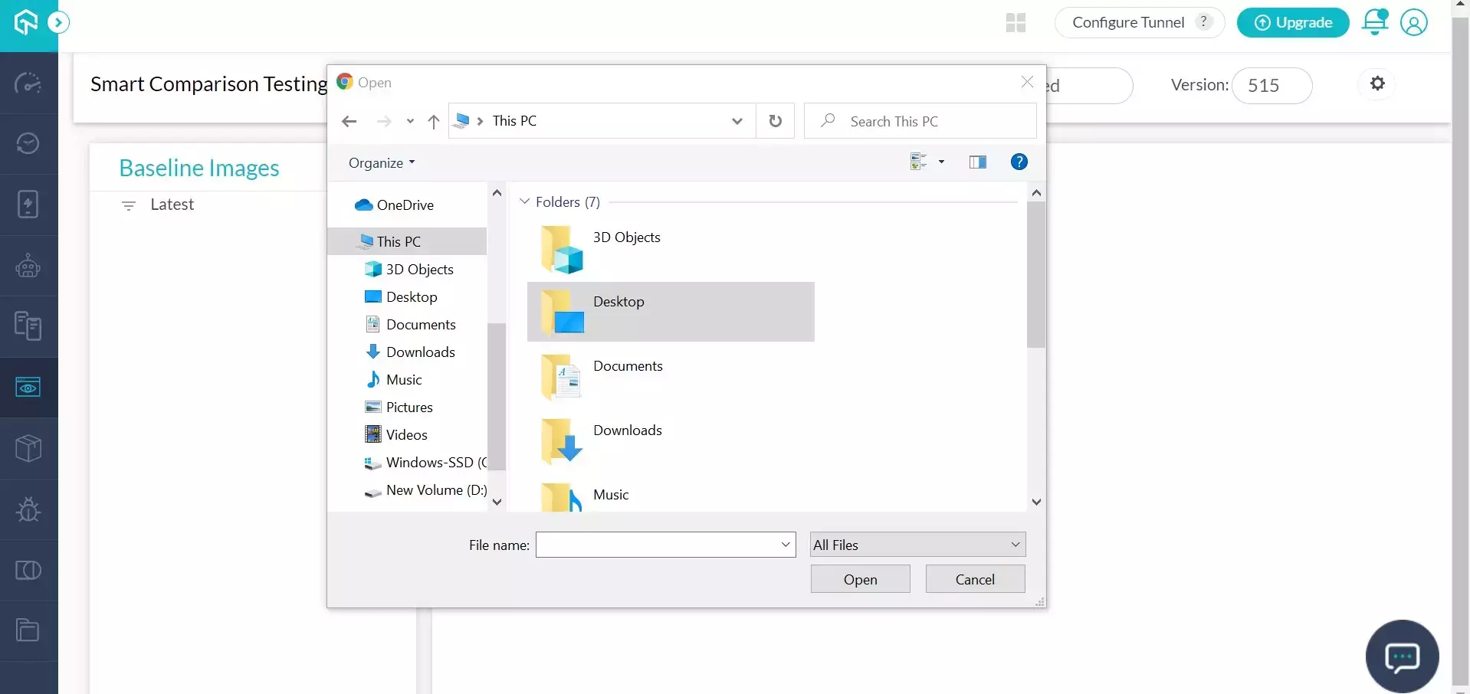Viewport: 1470px width, 694px height.
Task: Open the automation robot icon in sidebar
Action: (28, 266)
